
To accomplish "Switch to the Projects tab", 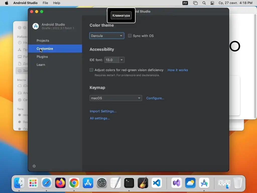I will tap(55, 40).
